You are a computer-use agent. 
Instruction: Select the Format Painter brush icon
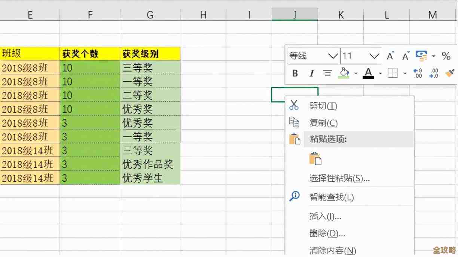coord(449,73)
